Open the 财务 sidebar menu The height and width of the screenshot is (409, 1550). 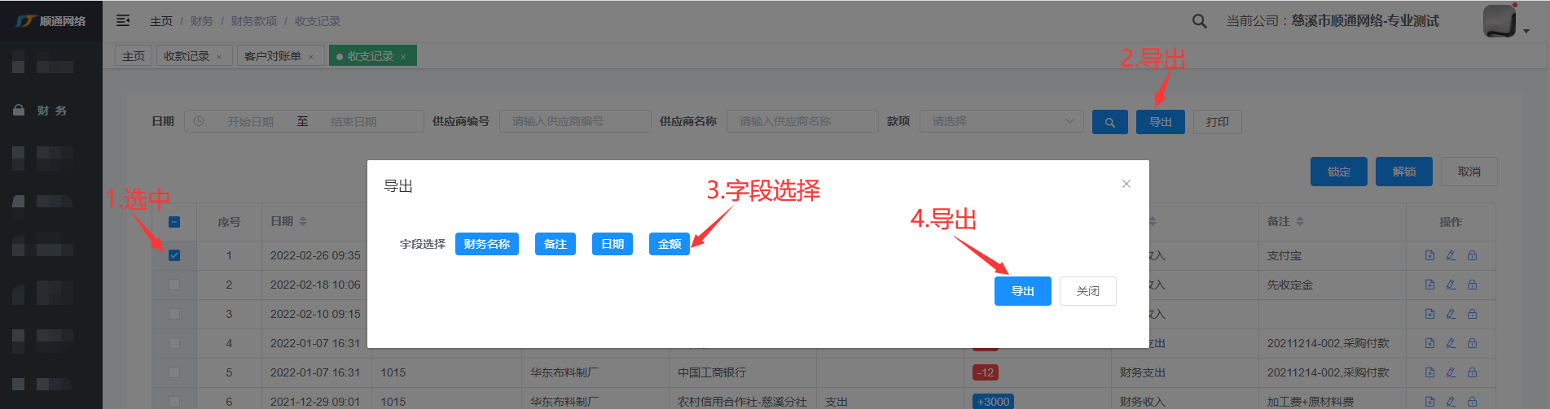coord(51,111)
